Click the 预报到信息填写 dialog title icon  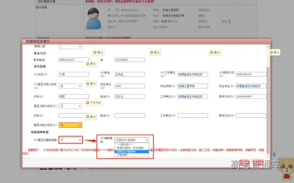[x=24, y=41]
